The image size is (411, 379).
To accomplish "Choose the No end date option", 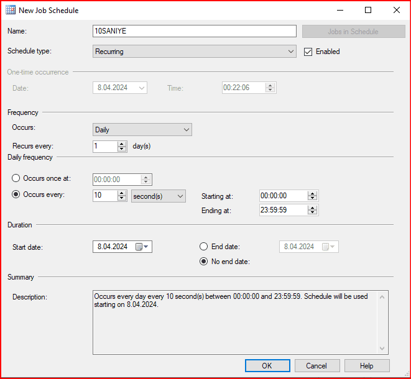I will coord(204,262).
